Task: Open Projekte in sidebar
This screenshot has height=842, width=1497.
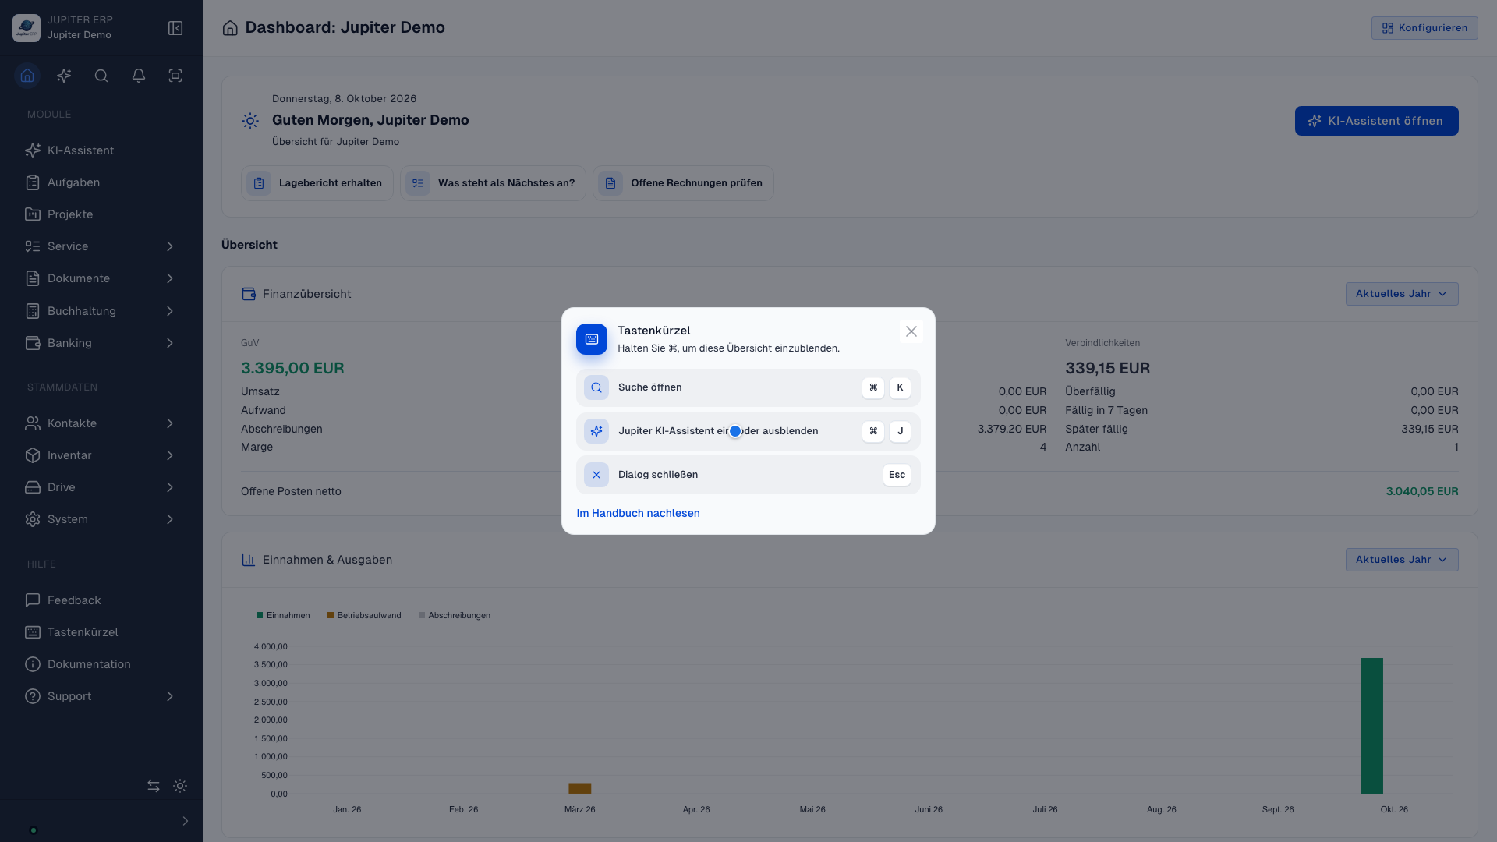Action: (101, 214)
